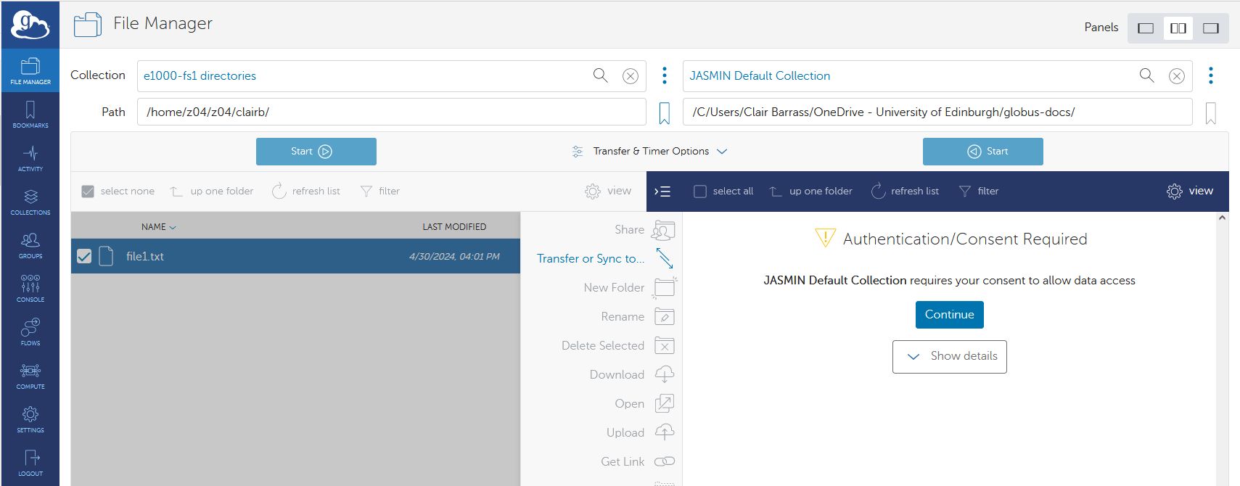Choose Delete Selected
The image size is (1240, 486).
pyautogui.click(x=617, y=346)
